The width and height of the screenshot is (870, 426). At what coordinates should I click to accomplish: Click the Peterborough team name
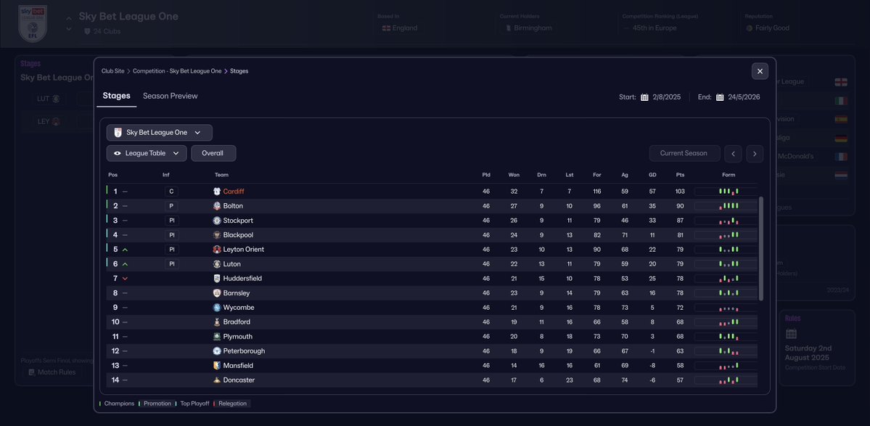coord(244,351)
